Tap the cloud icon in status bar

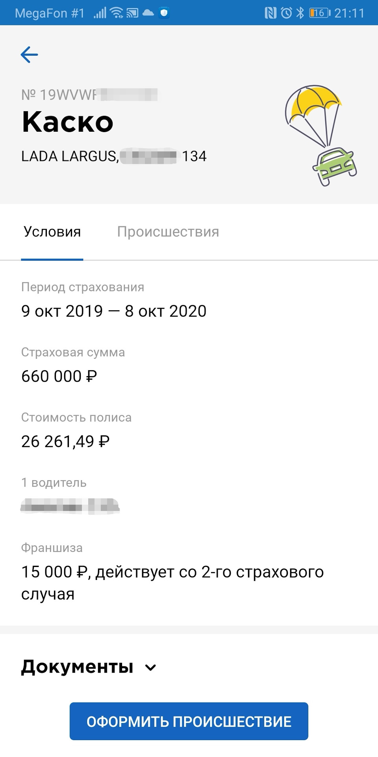pos(148,13)
